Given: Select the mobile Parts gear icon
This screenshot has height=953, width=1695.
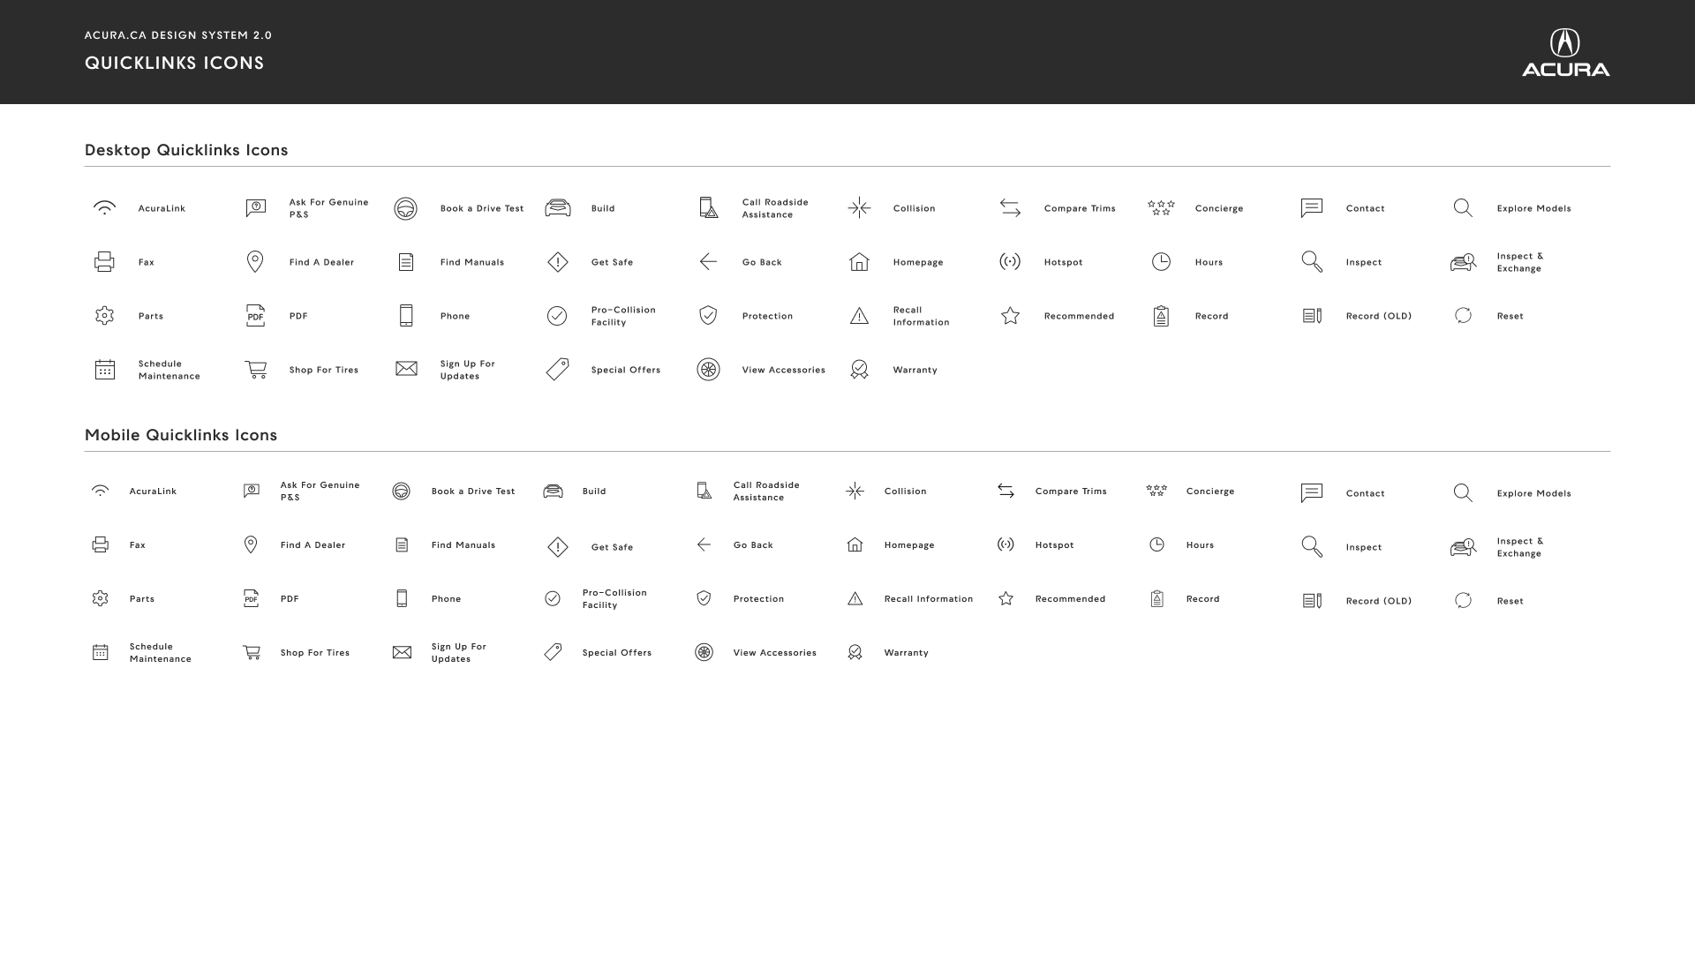Looking at the screenshot, I should (101, 599).
